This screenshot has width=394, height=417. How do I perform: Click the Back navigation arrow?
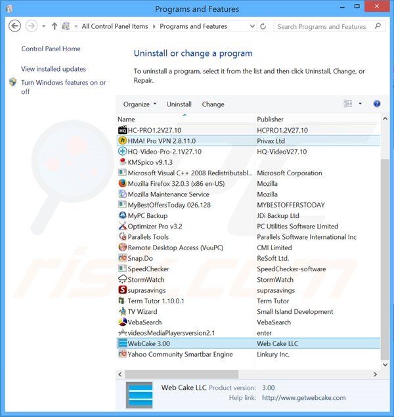[x=15, y=26]
